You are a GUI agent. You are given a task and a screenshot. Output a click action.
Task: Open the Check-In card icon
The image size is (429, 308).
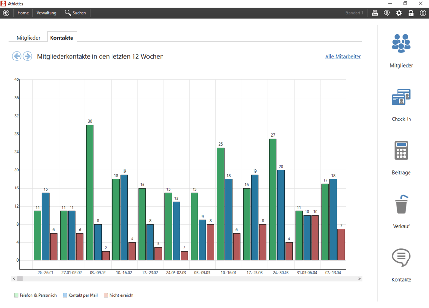click(401, 97)
